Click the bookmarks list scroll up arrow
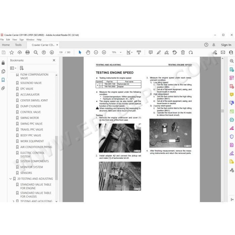 click(56, 75)
